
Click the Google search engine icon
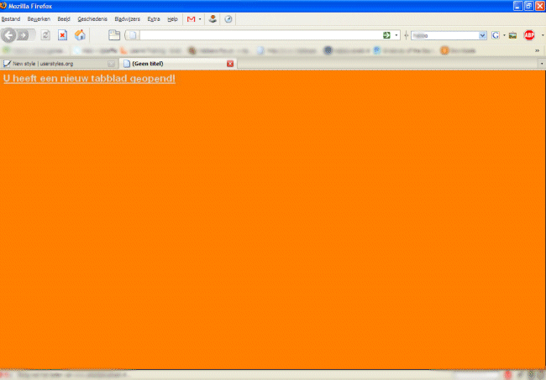coord(495,35)
